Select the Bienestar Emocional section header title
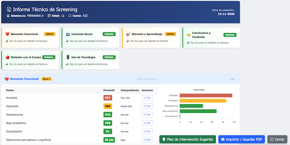Screen dimensions: 290x145 tap(24, 79)
